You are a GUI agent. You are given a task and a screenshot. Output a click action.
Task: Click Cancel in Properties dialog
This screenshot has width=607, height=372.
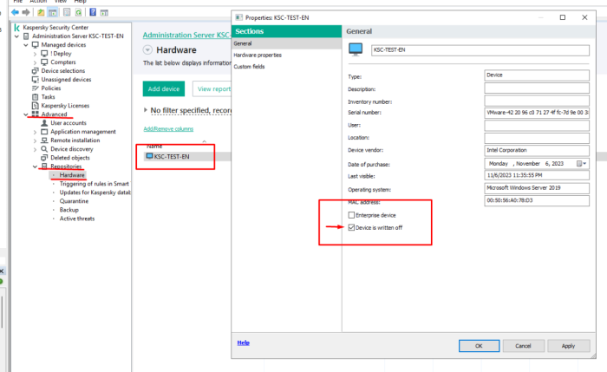coord(524,346)
